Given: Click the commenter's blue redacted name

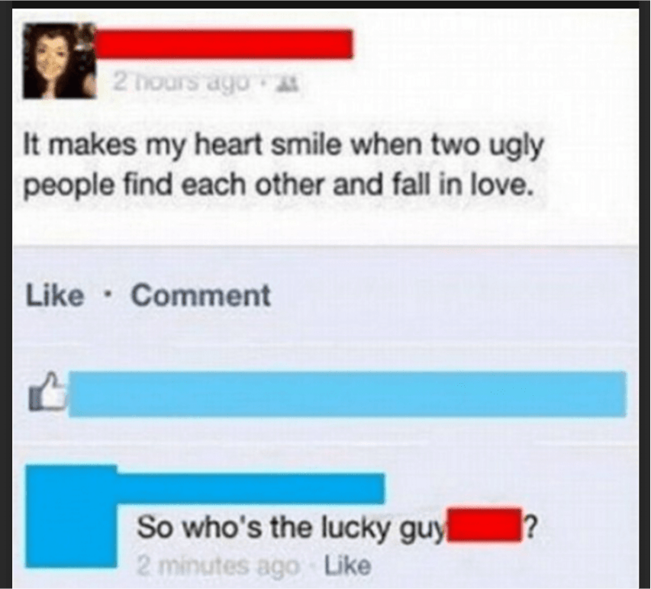Looking at the screenshot, I should coord(251,488).
